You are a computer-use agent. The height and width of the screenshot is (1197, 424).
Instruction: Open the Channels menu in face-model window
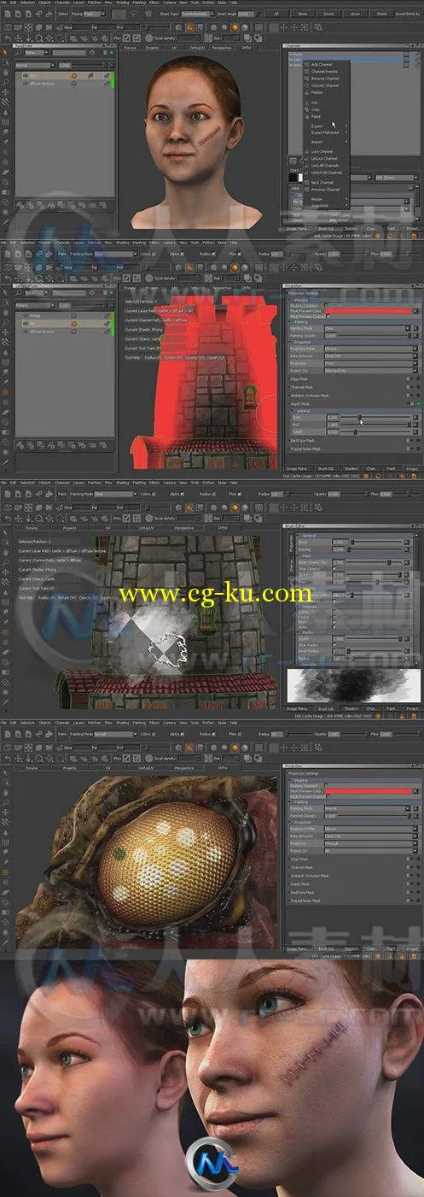(64, 3)
